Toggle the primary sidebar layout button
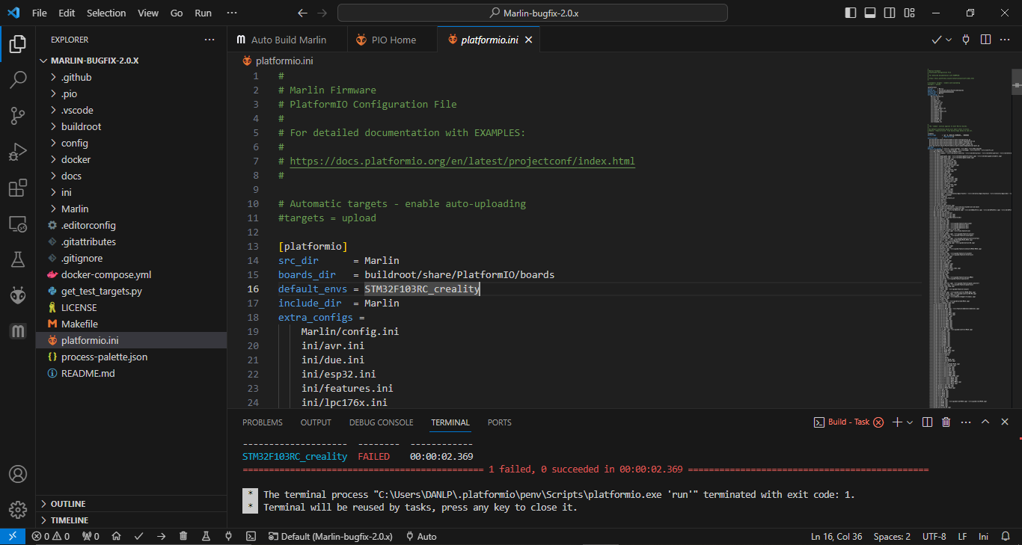Viewport: 1022px width, 545px height. 851,13
